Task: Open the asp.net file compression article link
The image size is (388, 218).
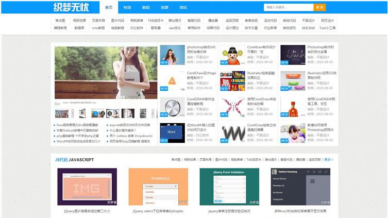Action: pos(129,125)
